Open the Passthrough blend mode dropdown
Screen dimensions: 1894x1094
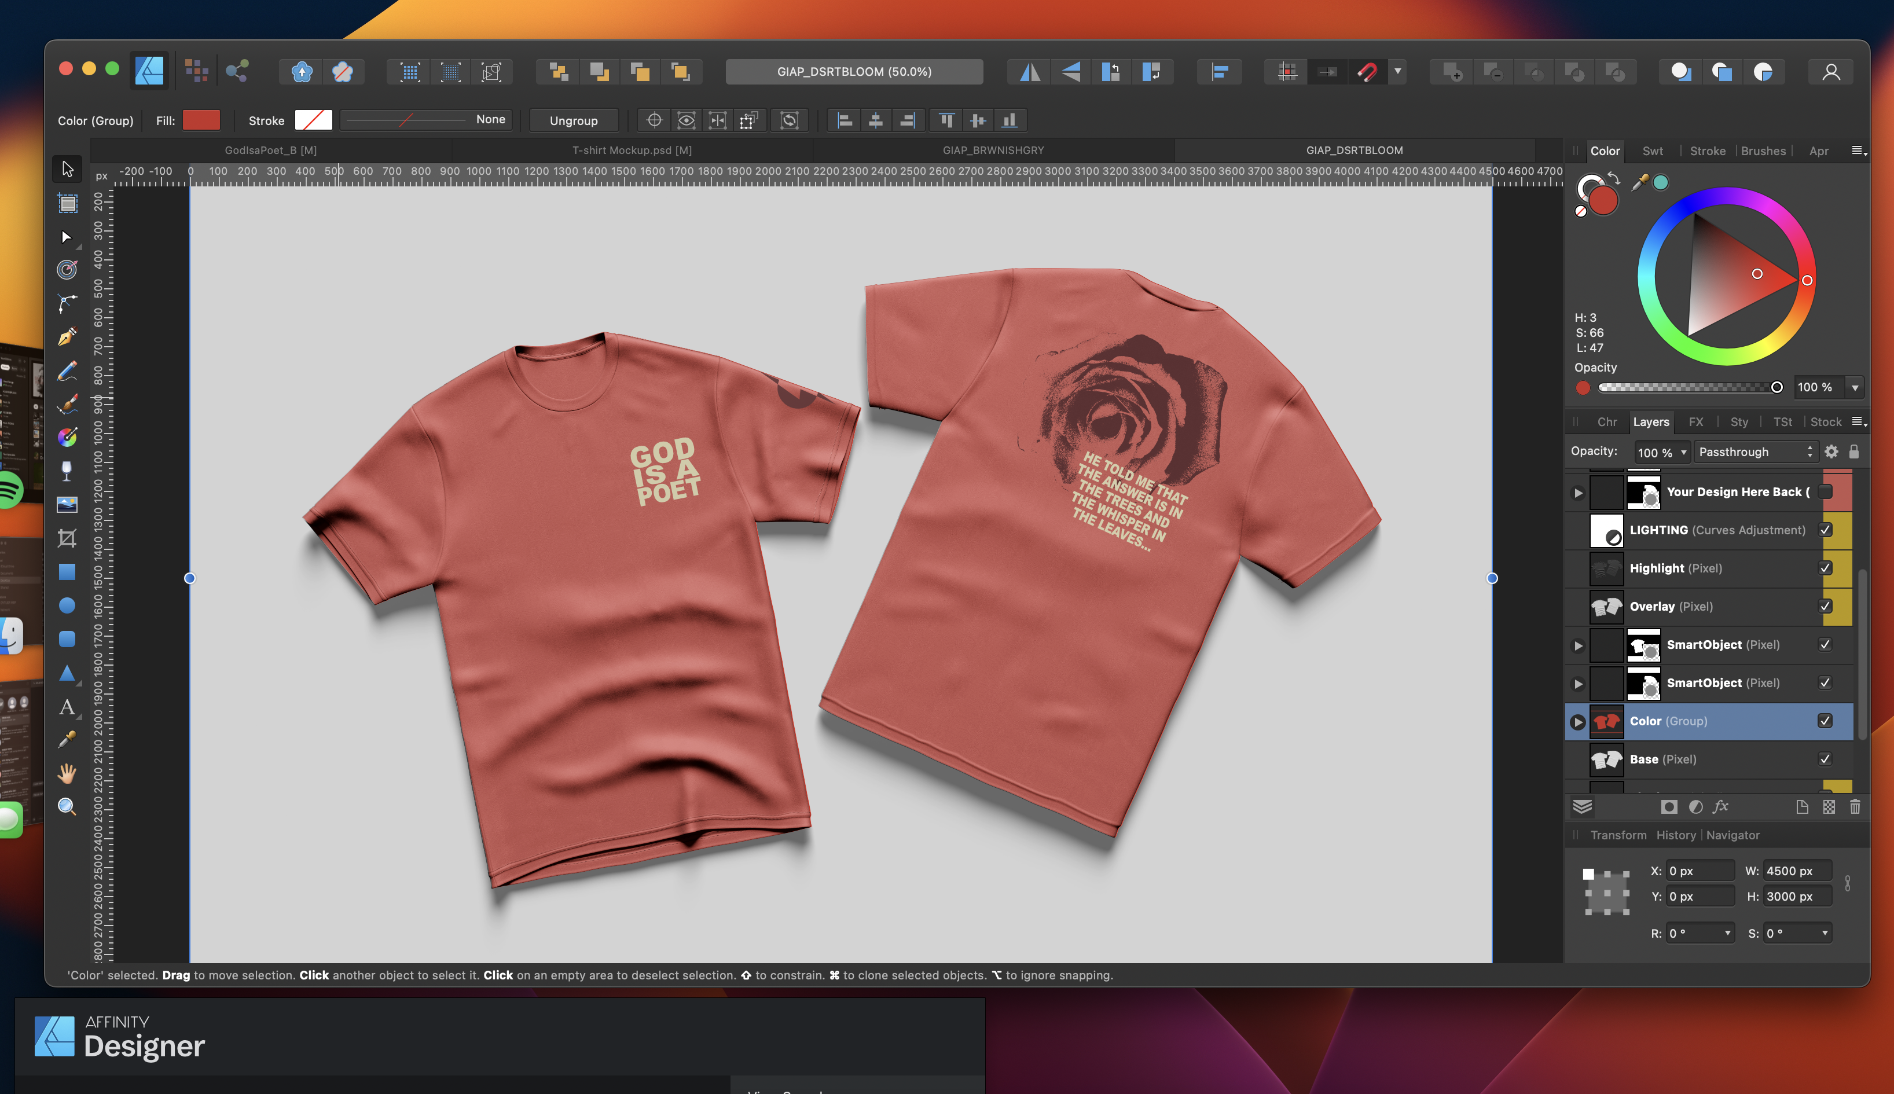click(x=1755, y=451)
